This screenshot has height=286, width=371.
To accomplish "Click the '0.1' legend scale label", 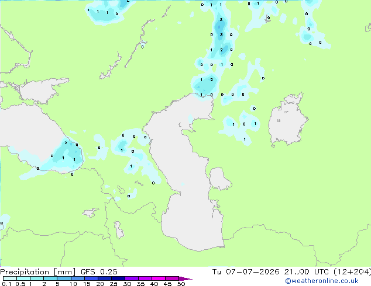I will (x=6, y=284).
